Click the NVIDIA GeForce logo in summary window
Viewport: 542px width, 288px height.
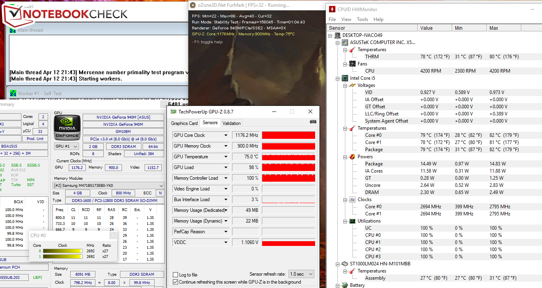click(67, 128)
